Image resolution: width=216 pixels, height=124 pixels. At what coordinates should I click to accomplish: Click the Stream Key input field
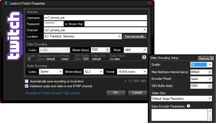[x=116, y=24]
